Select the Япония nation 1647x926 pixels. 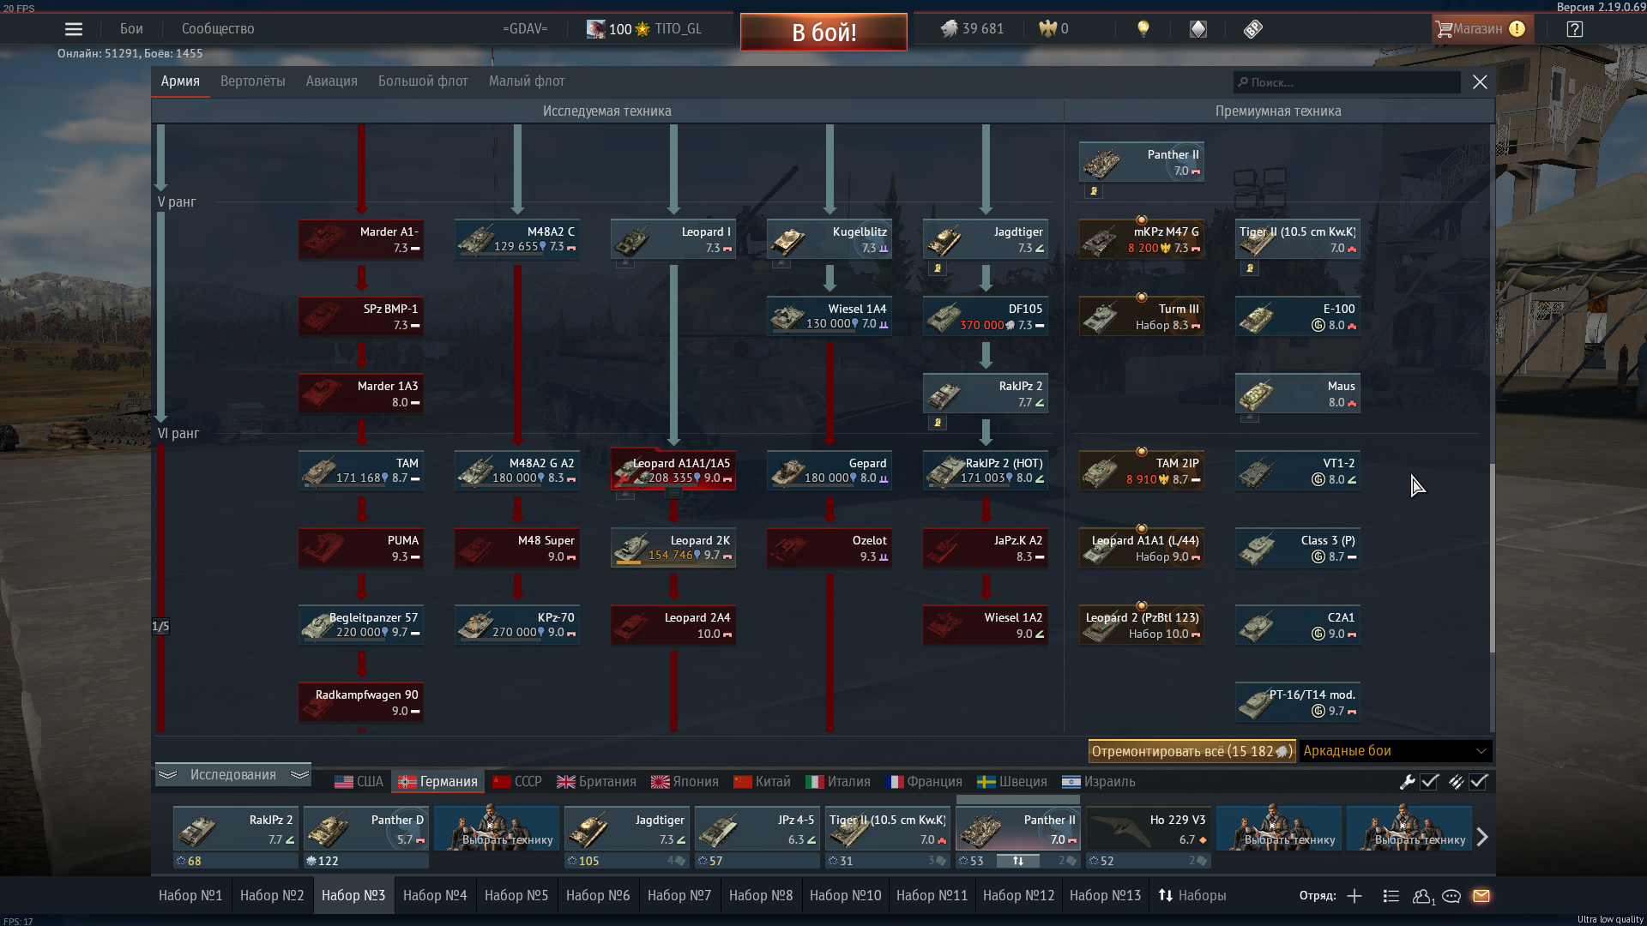pyautogui.click(x=685, y=782)
